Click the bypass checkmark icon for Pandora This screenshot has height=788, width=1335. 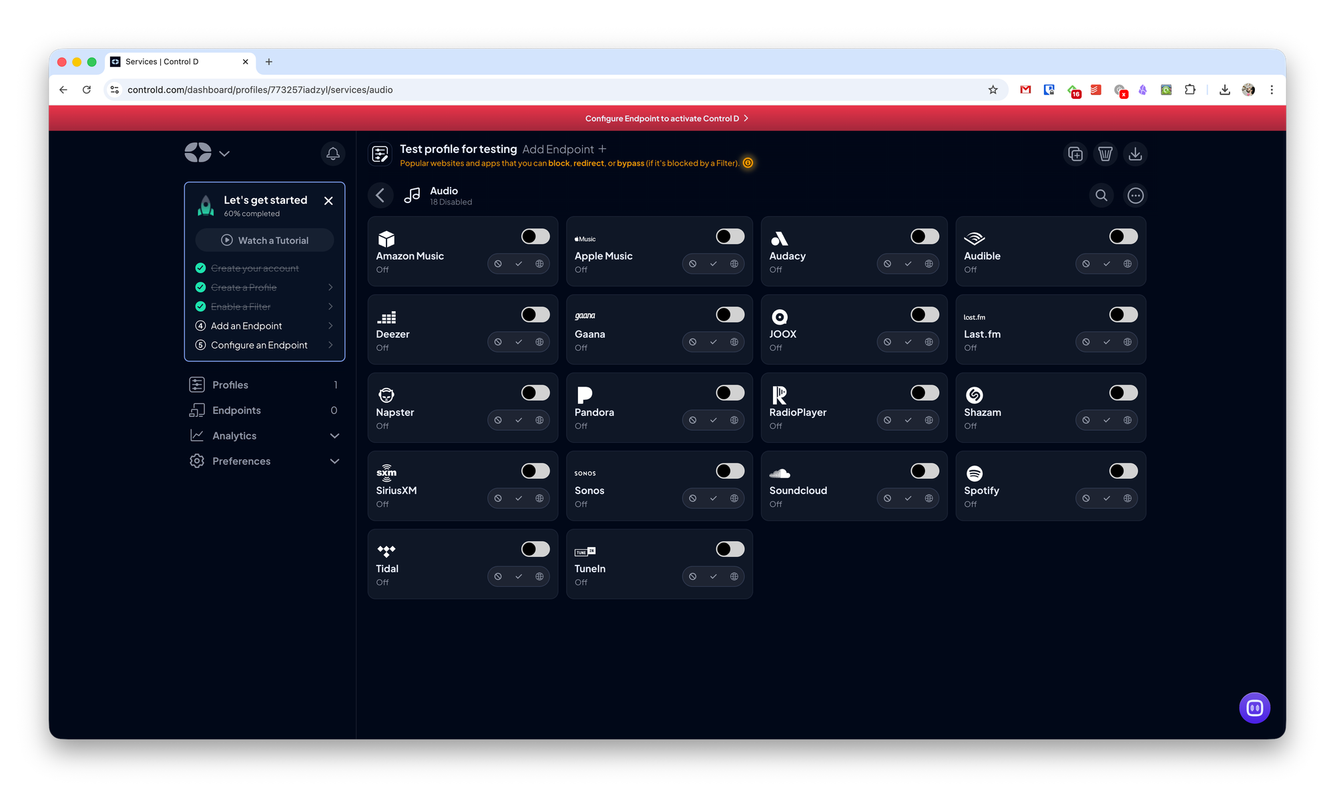click(714, 420)
